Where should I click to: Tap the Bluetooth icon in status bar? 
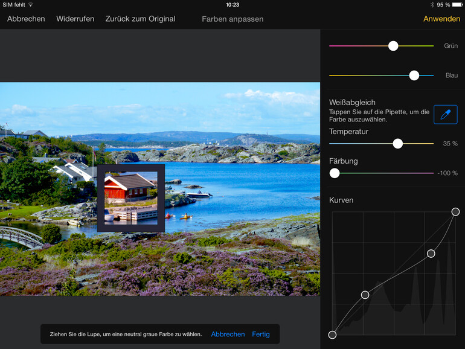point(432,5)
